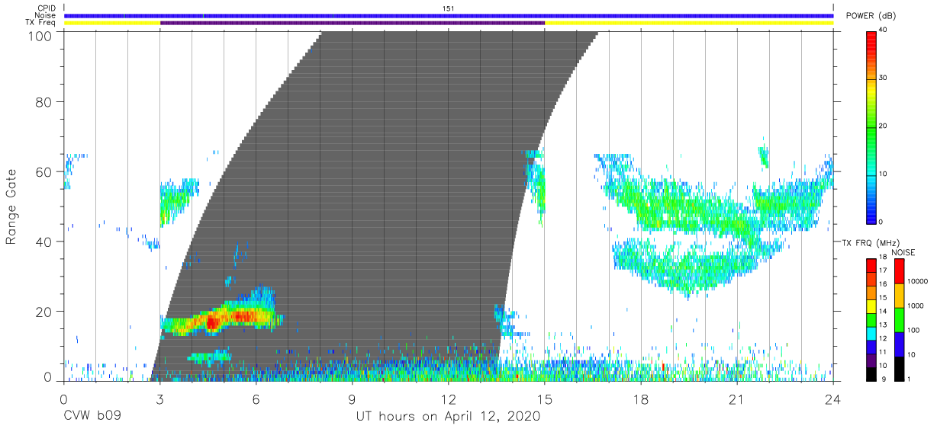Screen dimensions: 937x432
Task: Click the 100 noise scale label
Action: 913,330
